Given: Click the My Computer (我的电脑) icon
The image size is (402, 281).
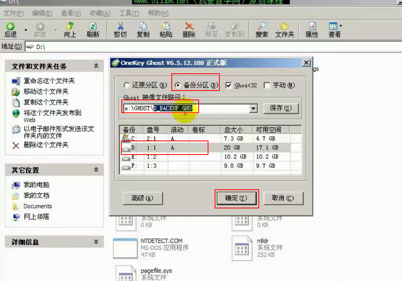Looking at the screenshot, I should coord(16,185).
